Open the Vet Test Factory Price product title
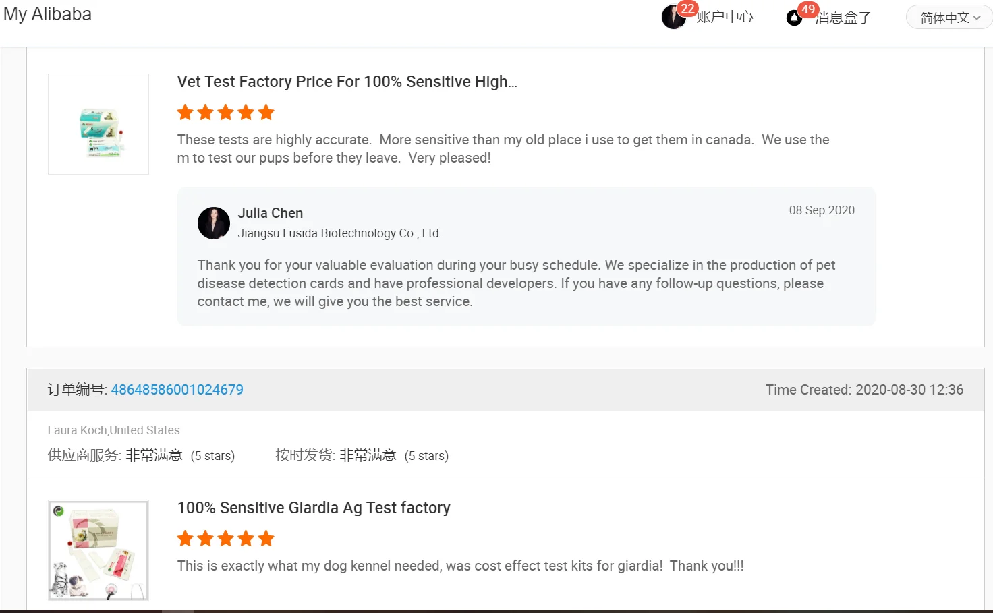 click(347, 82)
